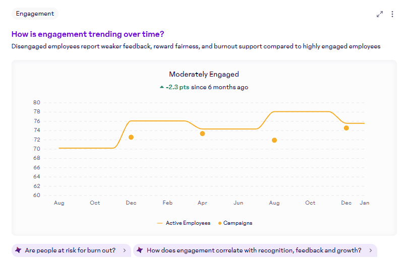Click the sparkle icon beside engagement correlation question
The height and width of the screenshot is (261, 409).
[140, 250]
